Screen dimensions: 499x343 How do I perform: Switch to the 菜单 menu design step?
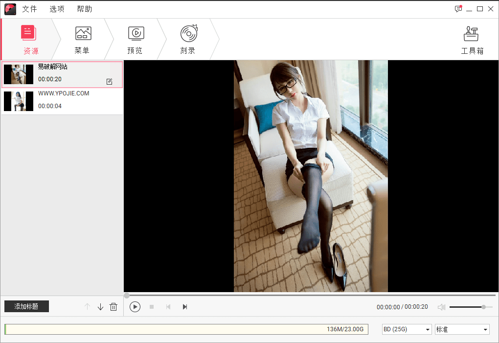[x=83, y=39]
